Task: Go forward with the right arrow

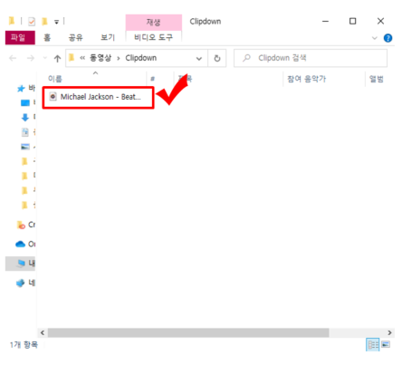Action: coord(31,58)
